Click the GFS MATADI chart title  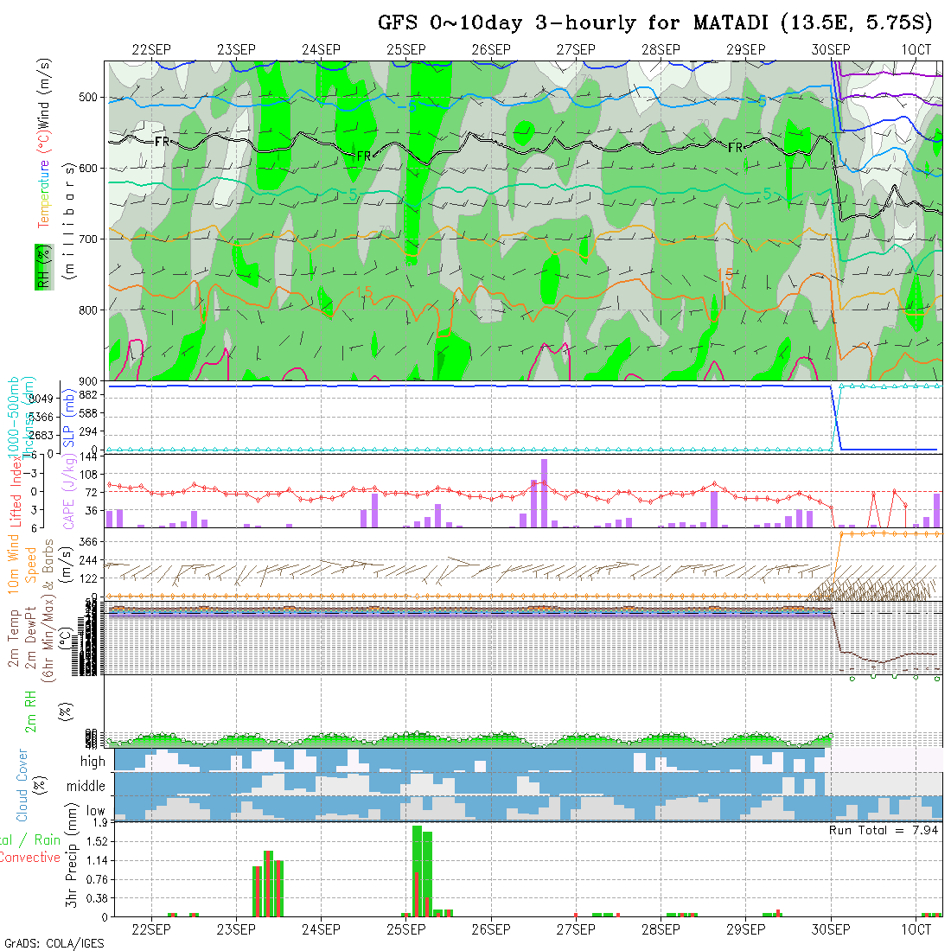[654, 22]
